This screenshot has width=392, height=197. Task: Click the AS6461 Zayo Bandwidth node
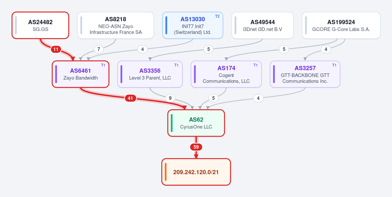[x=80, y=74]
